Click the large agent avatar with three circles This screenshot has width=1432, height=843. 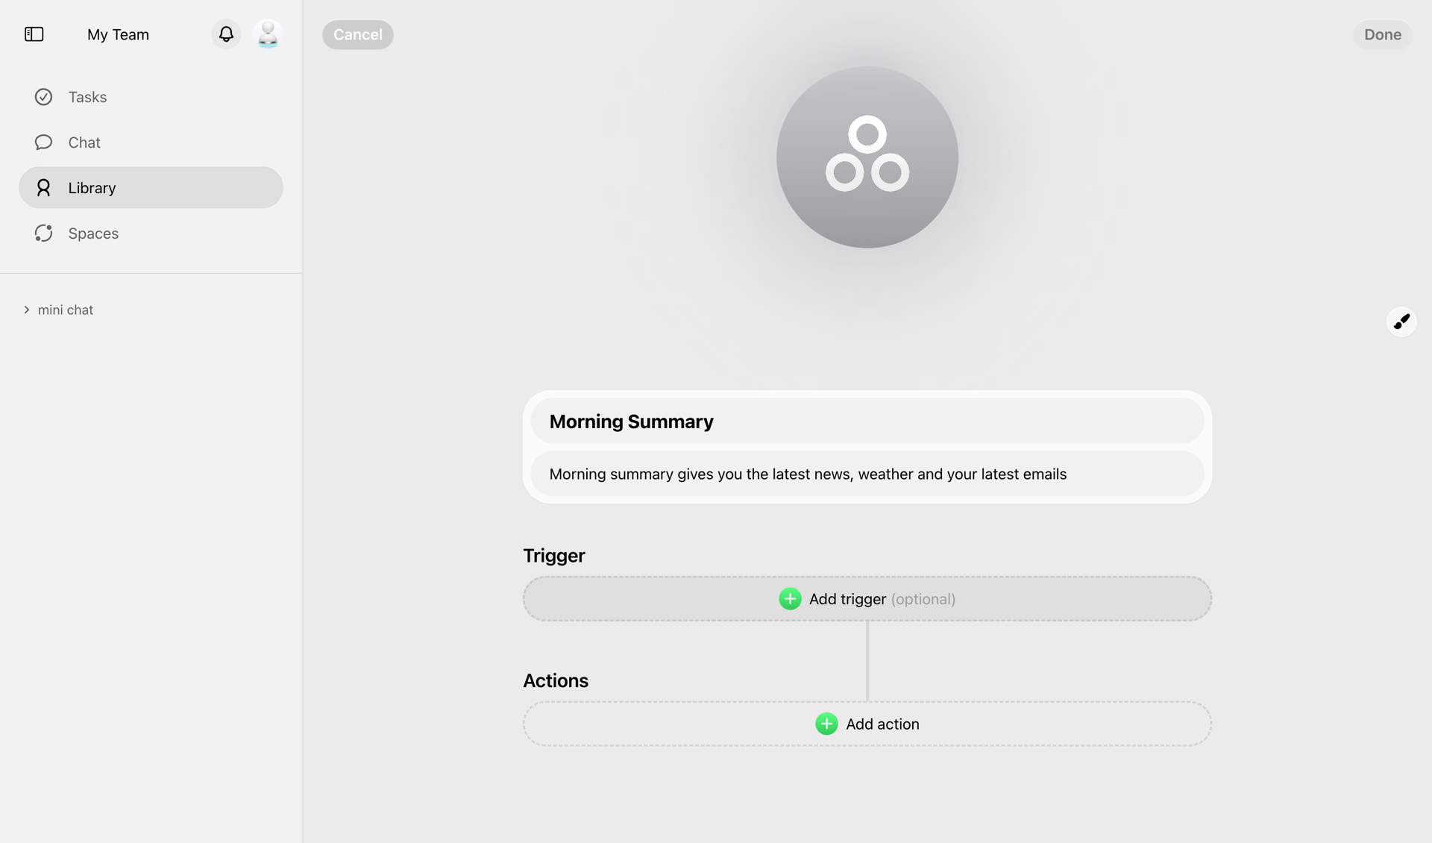(867, 157)
